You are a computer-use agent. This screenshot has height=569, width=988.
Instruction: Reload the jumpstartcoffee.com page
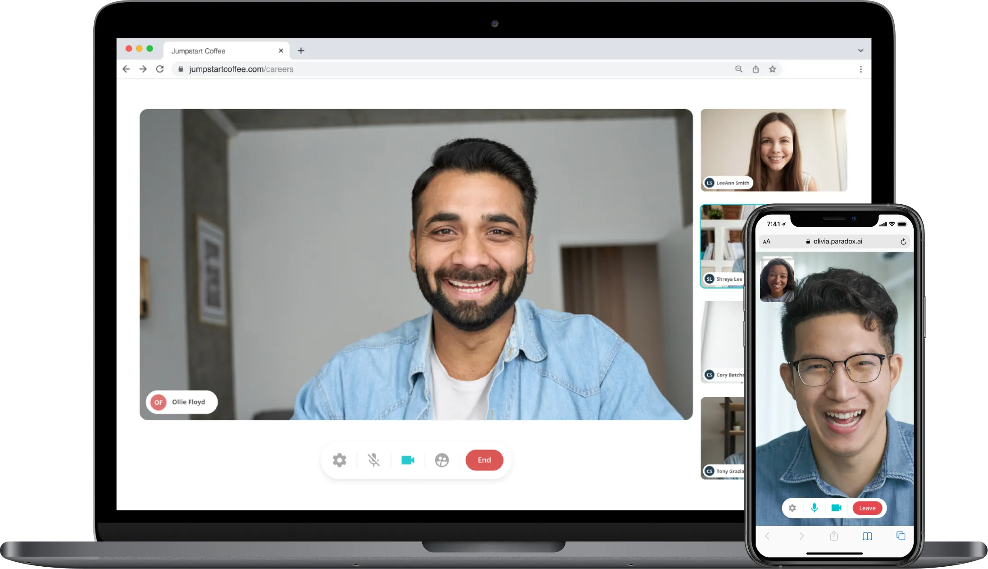[160, 69]
